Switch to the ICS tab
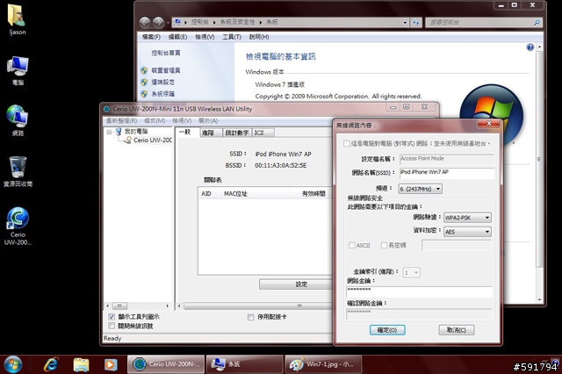 pyautogui.click(x=263, y=133)
